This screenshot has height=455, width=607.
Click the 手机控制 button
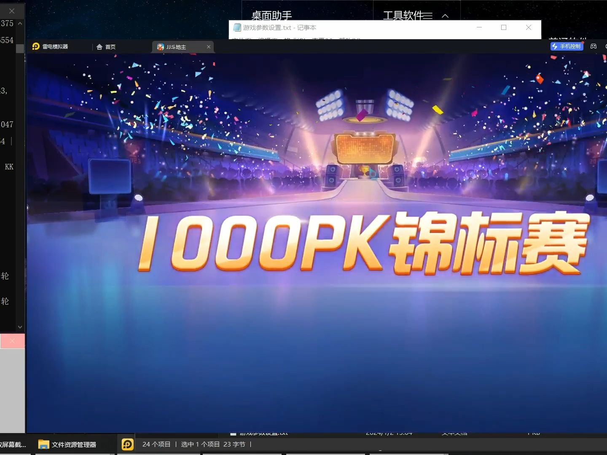(567, 46)
